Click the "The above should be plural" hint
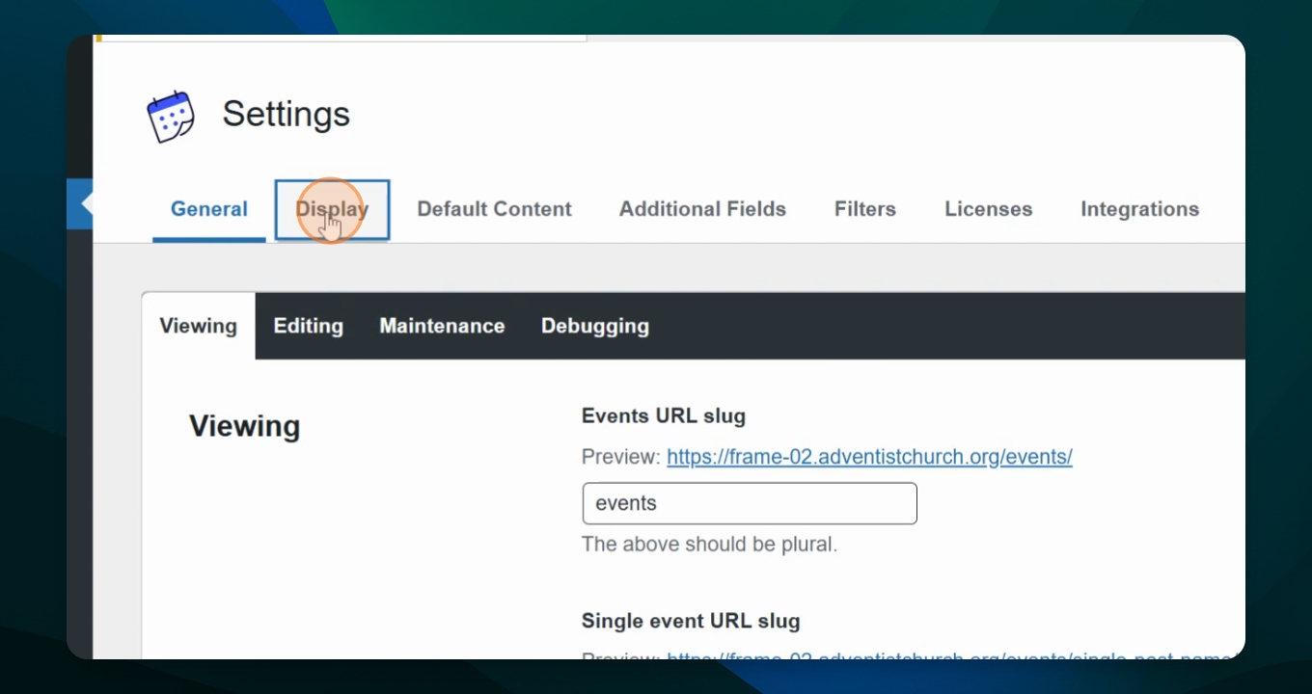 pos(709,545)
